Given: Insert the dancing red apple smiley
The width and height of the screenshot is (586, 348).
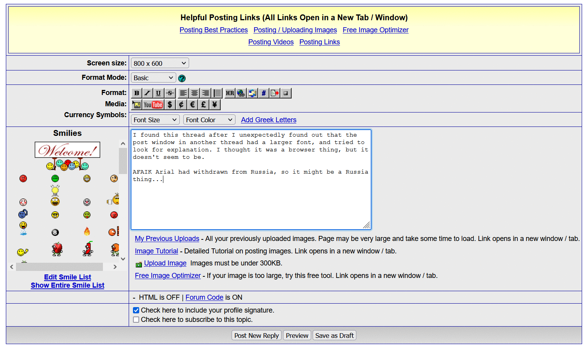Looking at the screenshot, I should pyautogui.click(x=57, y=249).
